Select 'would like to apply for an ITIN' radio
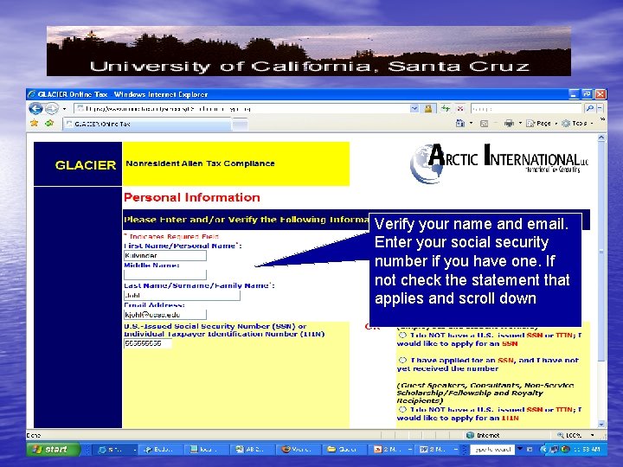The image size is (623, 467). click(x=402, y=409)
